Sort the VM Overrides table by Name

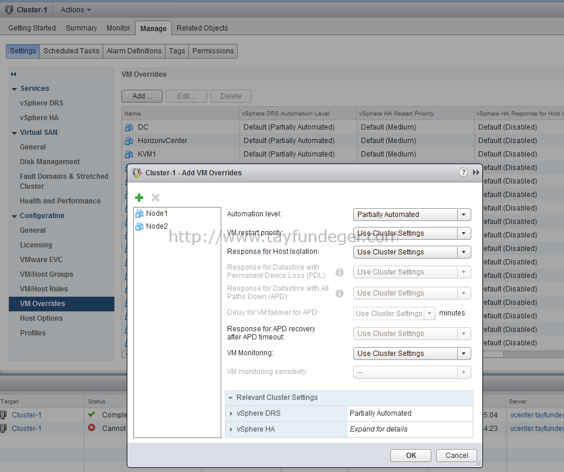[x=181, y=114]
